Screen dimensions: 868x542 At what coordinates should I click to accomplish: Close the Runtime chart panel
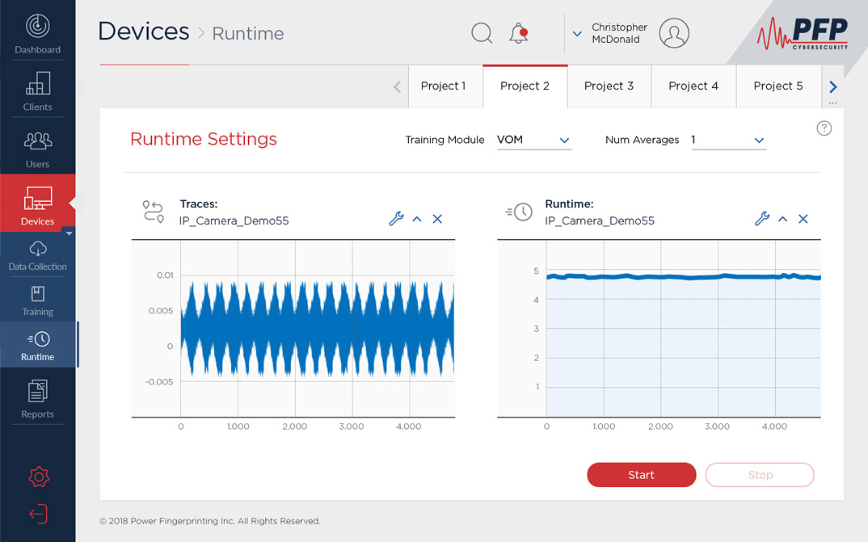803,219
